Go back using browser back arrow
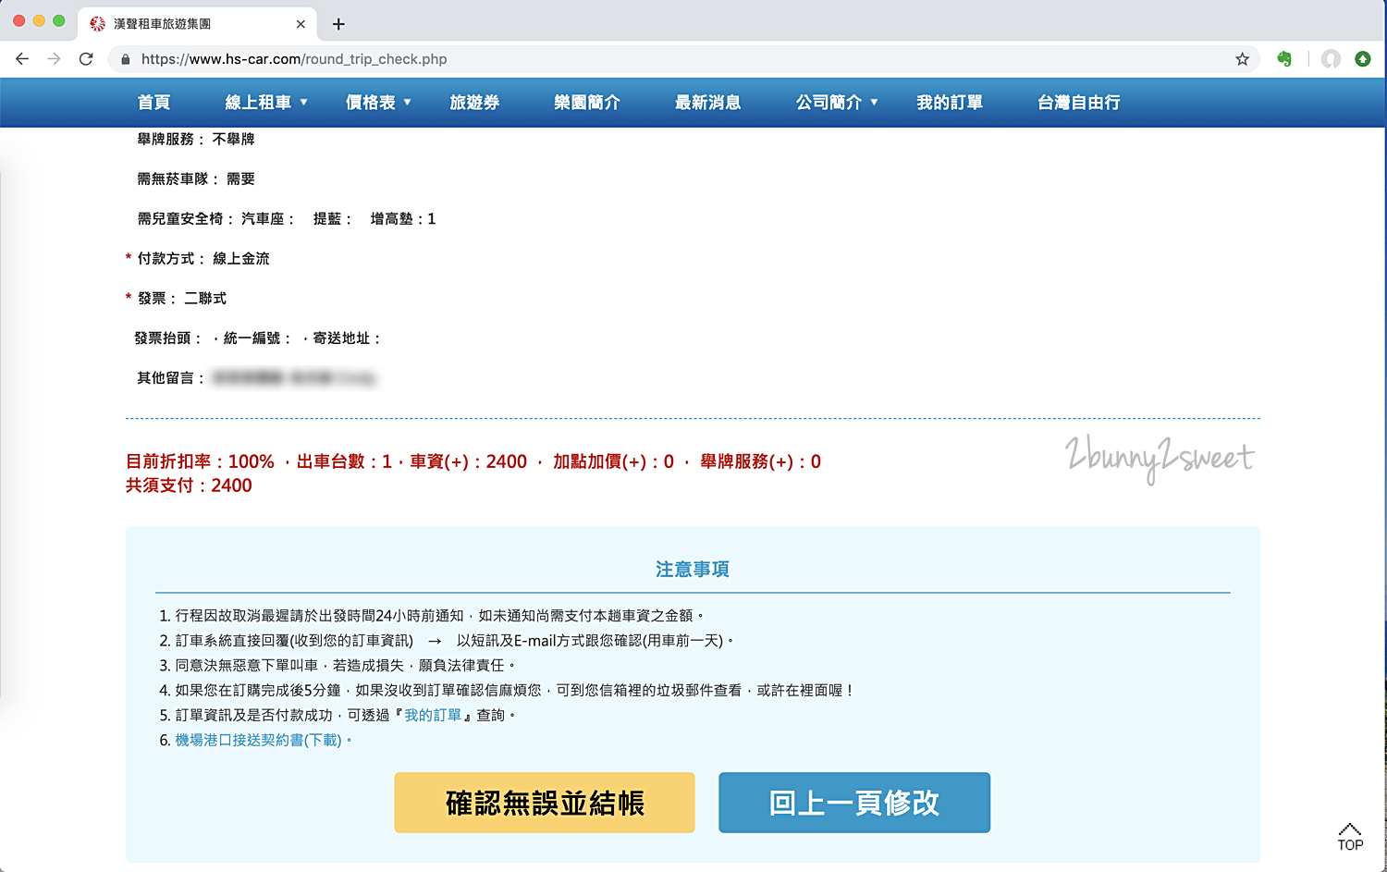 (x=22, y=59)
